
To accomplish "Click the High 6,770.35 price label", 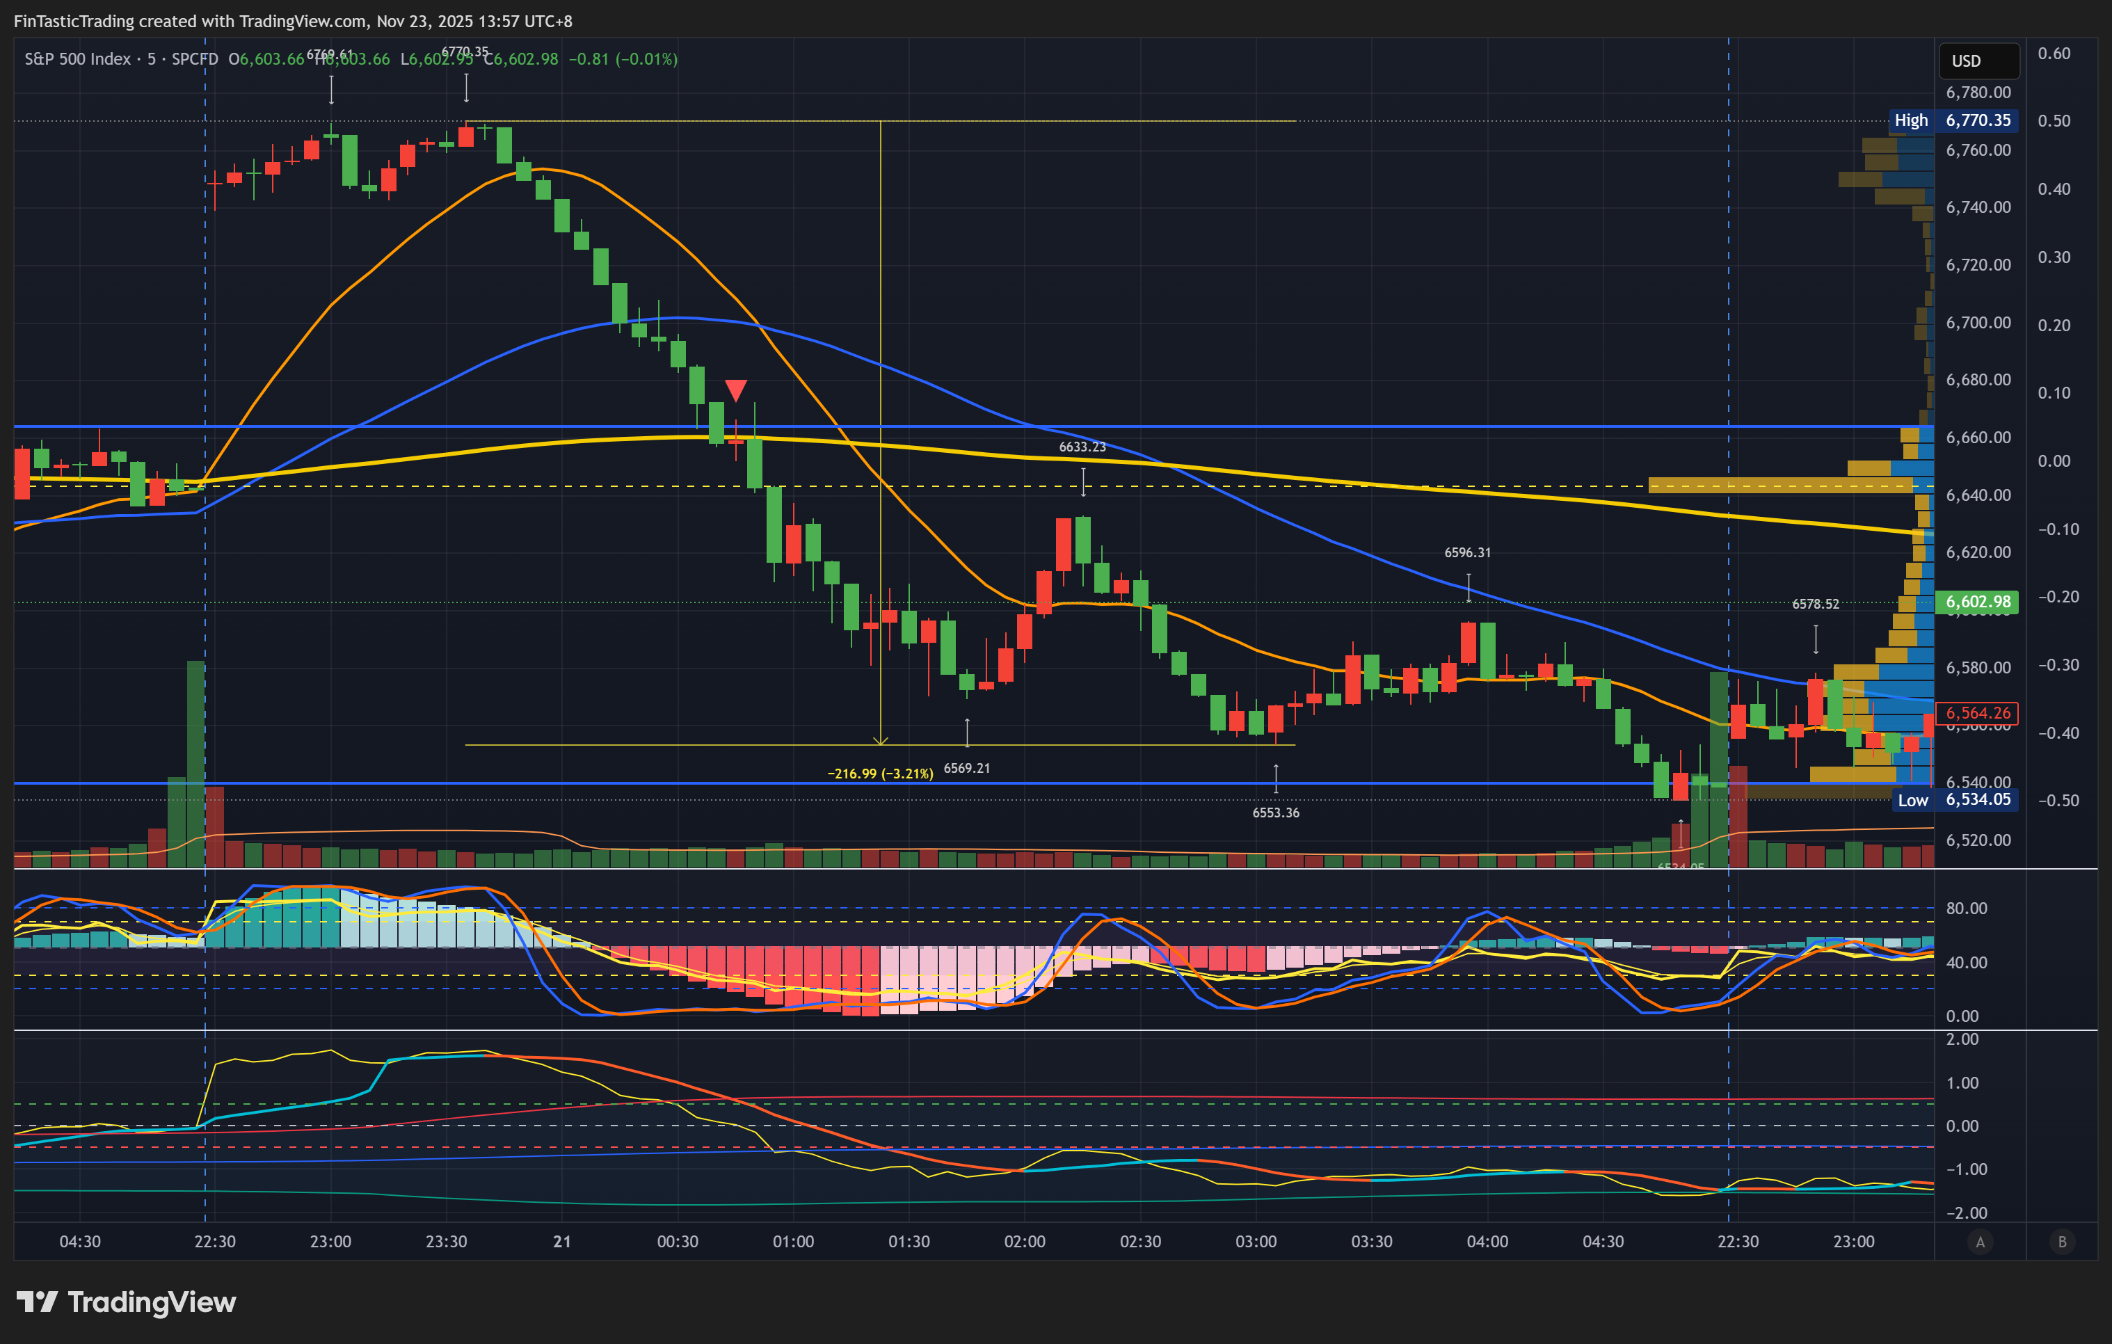I will pos(1953,120).
